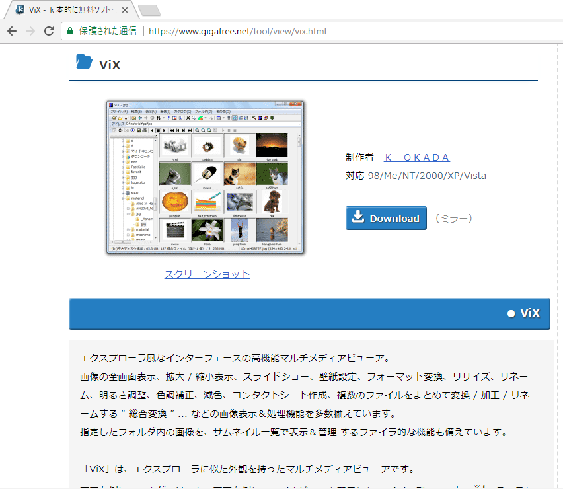
Task: Click the 保護された通信 secure label
Action: click(108, 31)
